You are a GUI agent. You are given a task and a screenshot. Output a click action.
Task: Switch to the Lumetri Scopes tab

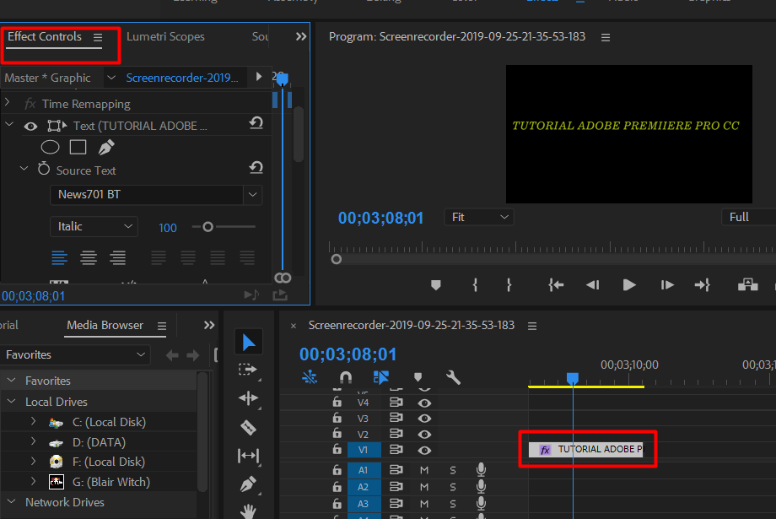click(x=166, y=36)
